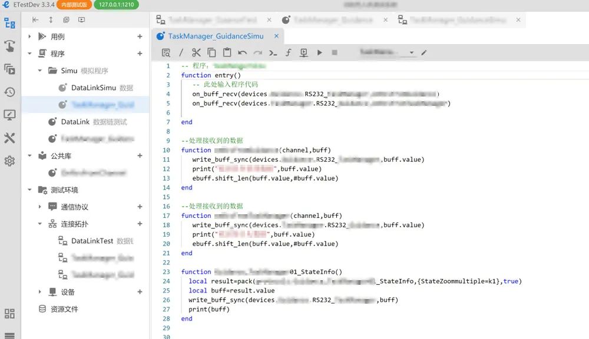Undo the last edit

(242, 52)
